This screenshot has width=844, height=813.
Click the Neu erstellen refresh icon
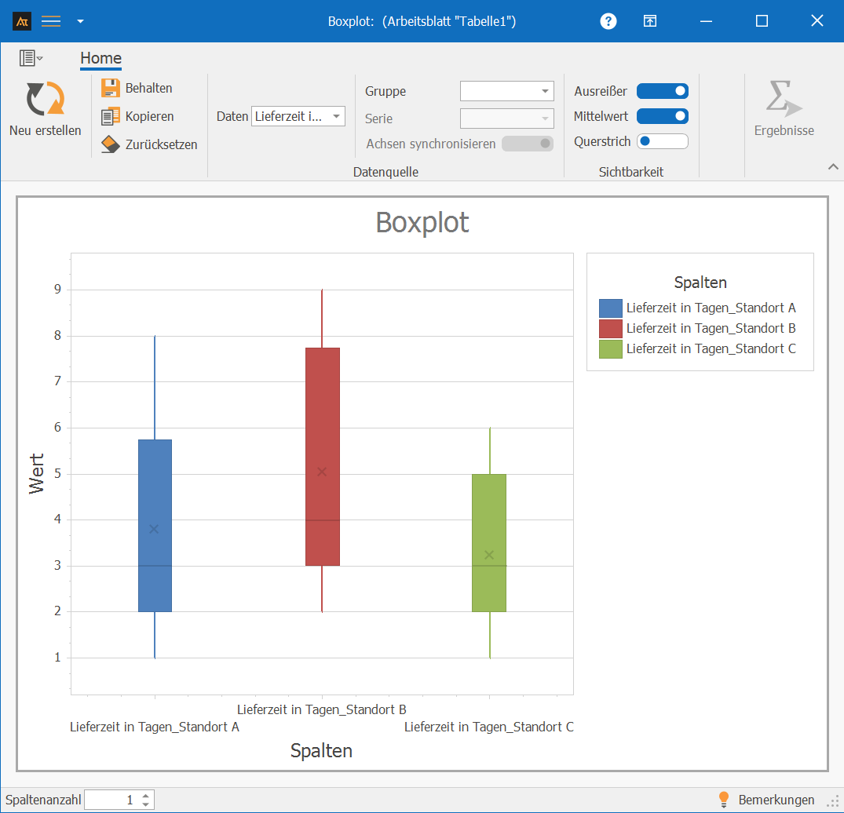pos(45,100)
